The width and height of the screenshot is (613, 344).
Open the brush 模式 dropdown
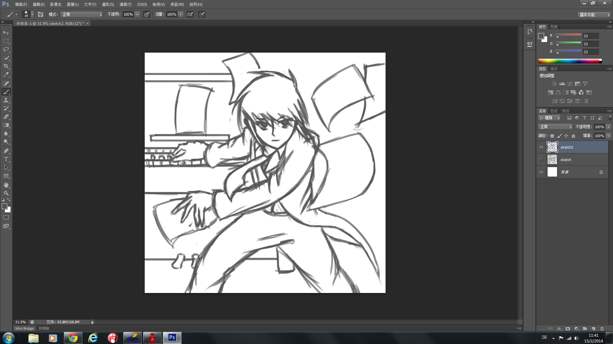pos(82,14)
